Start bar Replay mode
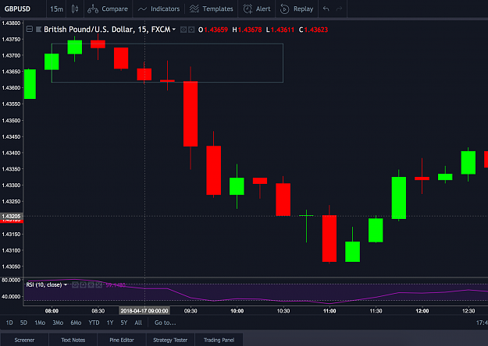Viewport: 488px width, 346px height. point(297,9)
